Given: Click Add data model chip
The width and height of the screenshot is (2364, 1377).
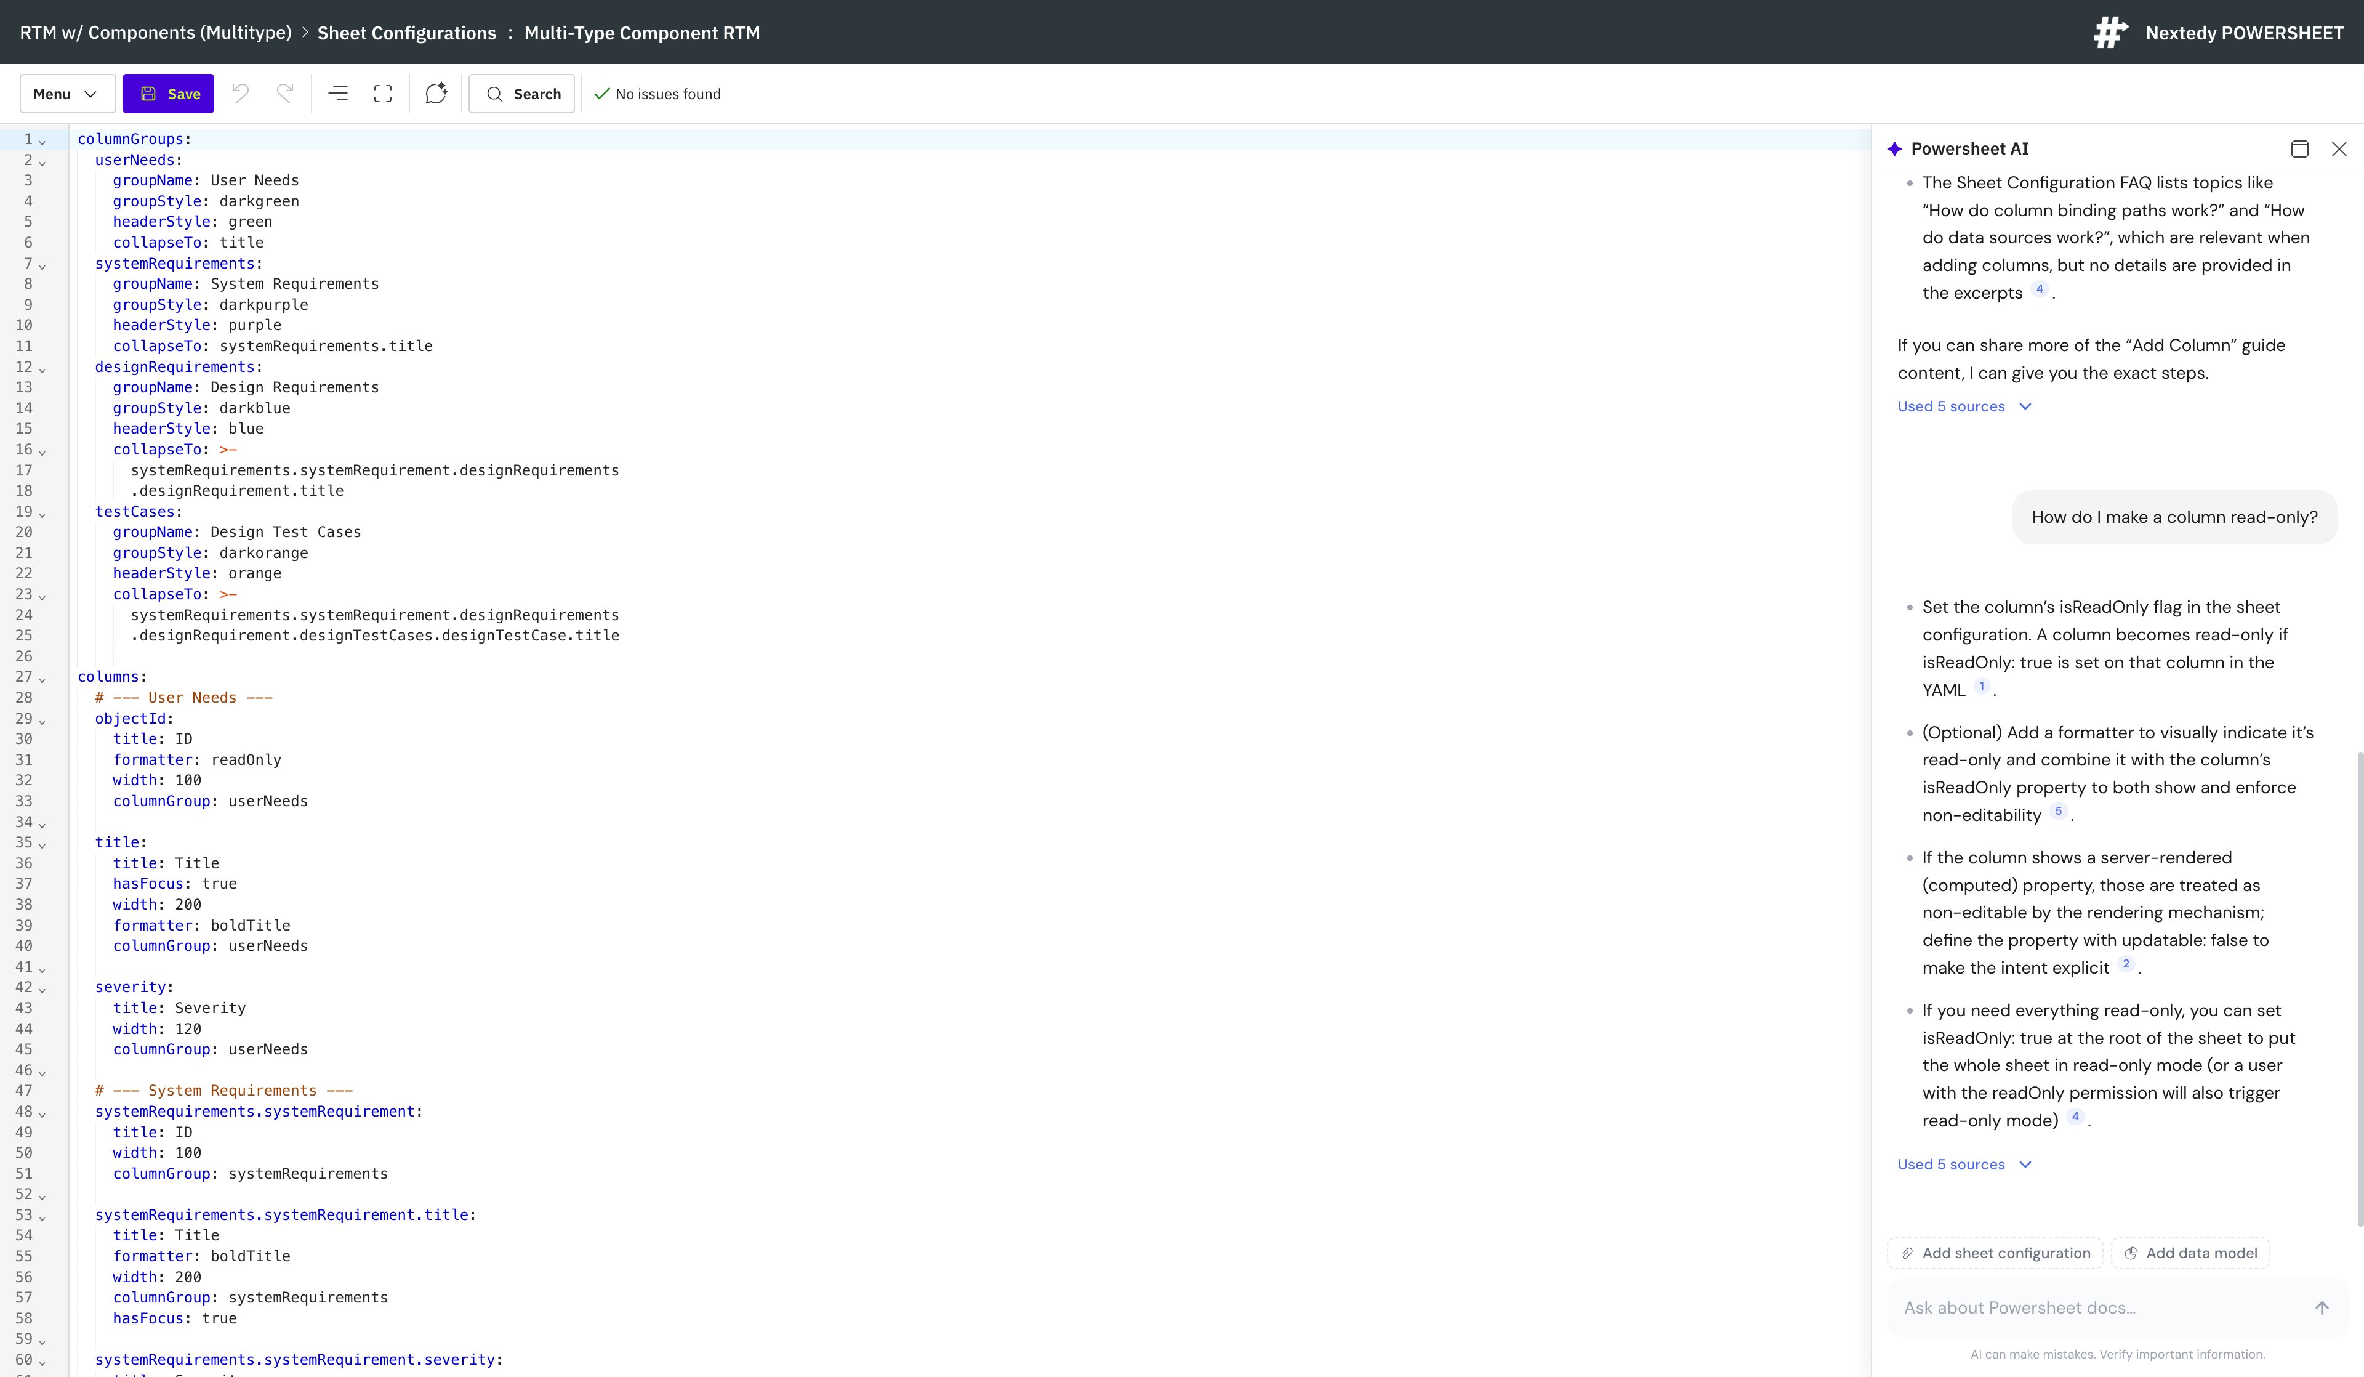Looking at the screenshot, I should (2190, 1253).
